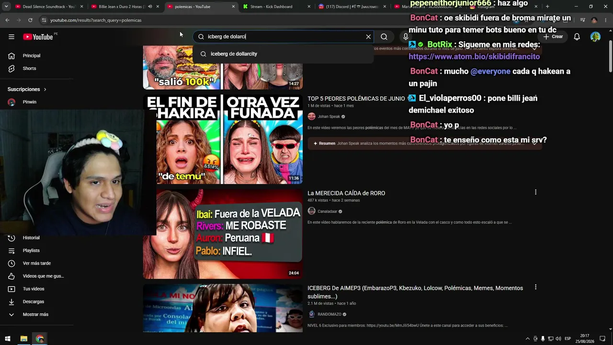Open the taskbar clock and date
Viewport: 613px width, 345px height.
click(x=585, y=339)
